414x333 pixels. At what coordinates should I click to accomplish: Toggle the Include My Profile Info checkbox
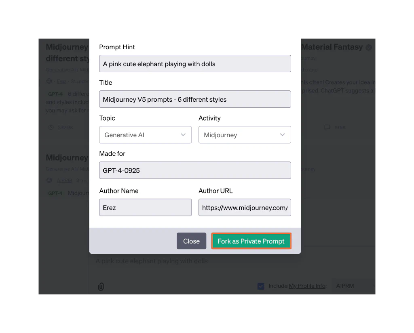[261, 286]
